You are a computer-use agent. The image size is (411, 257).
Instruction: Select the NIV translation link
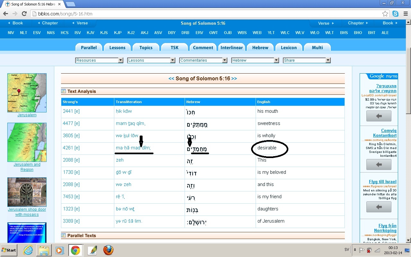click(11, 33)
